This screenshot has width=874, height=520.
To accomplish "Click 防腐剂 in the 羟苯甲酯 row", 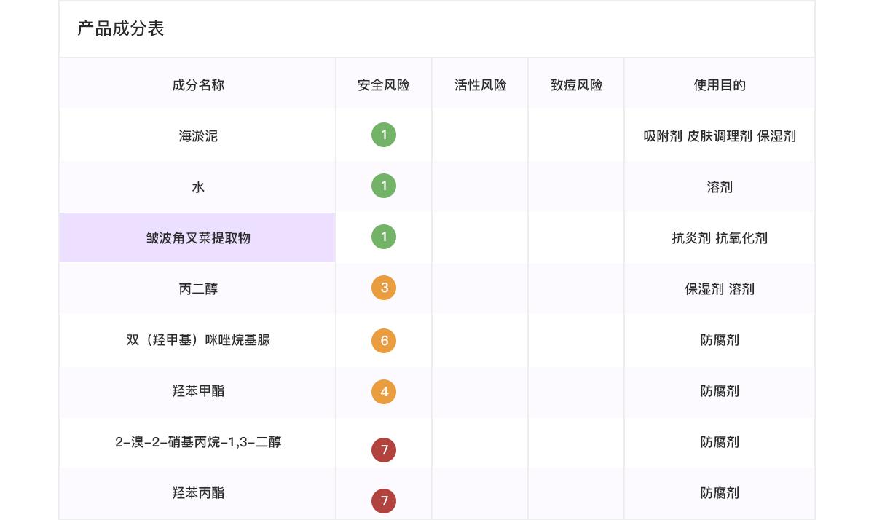I will (x=720, y=391).
